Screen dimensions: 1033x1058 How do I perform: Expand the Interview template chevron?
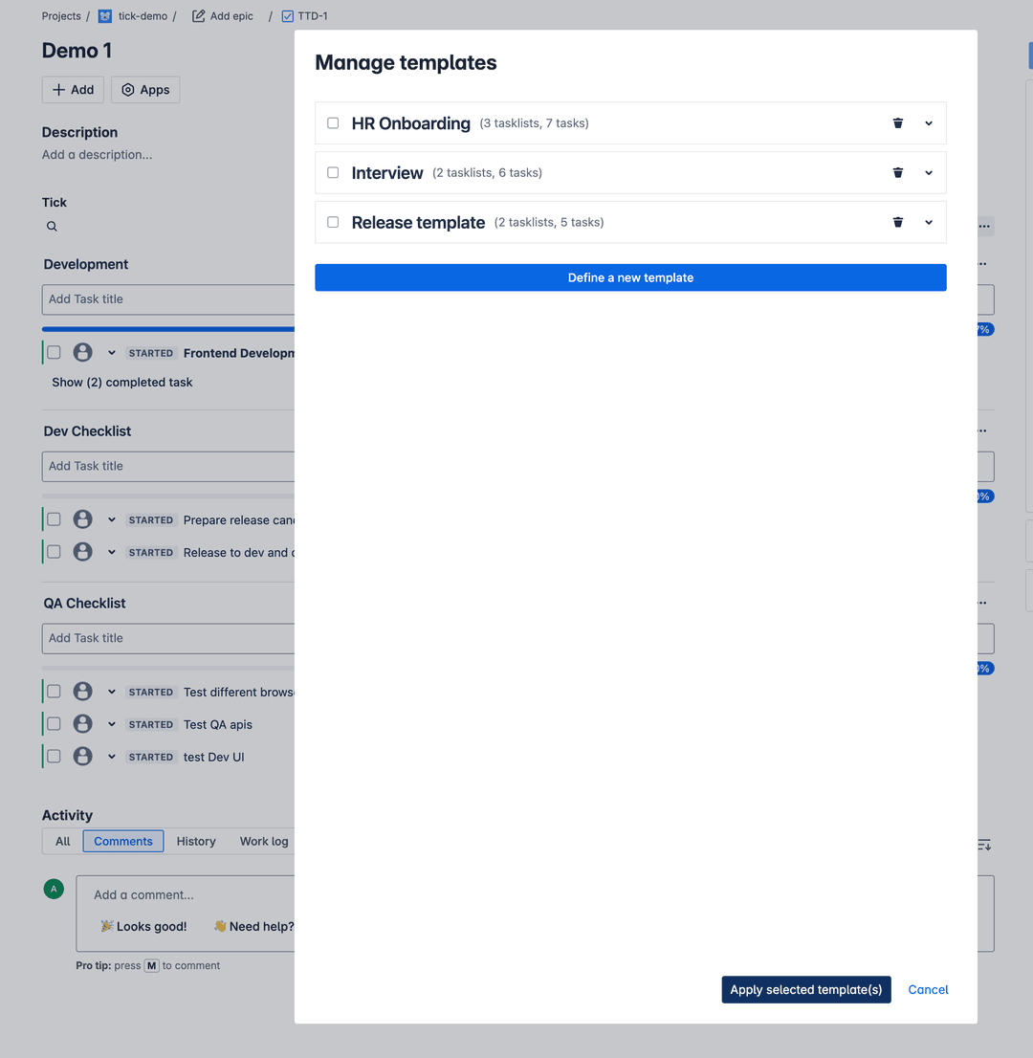tap(929, 173)
